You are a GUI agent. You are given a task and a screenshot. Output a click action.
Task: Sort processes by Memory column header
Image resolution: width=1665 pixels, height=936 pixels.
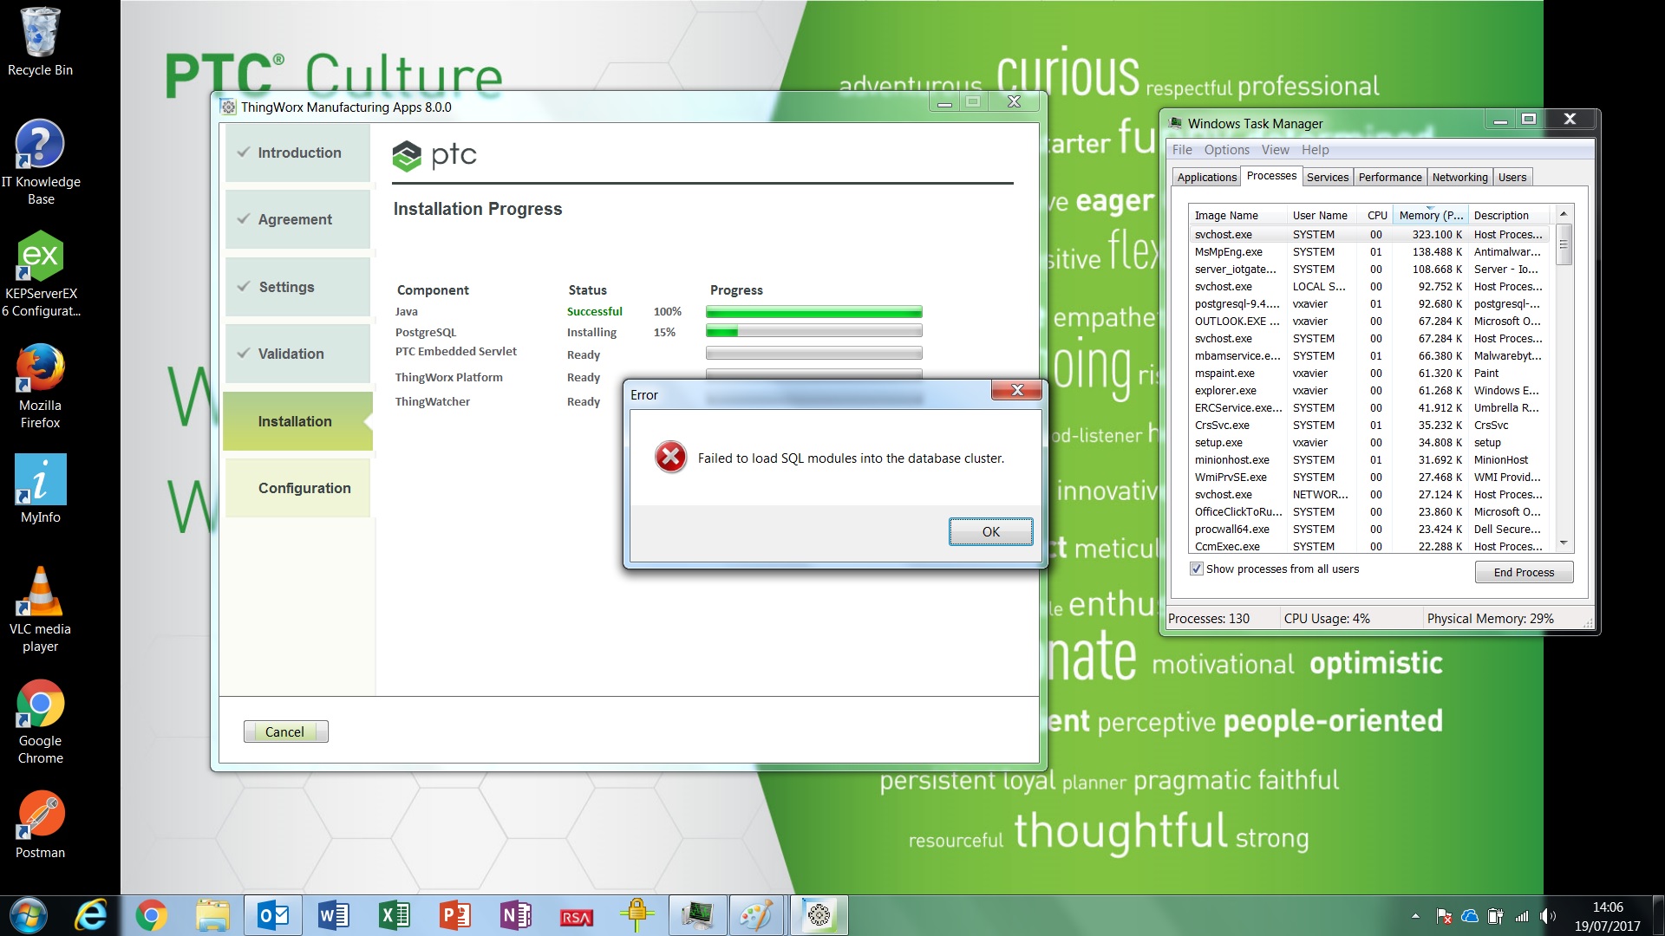pyautogui.click(x=1431, y=215)
